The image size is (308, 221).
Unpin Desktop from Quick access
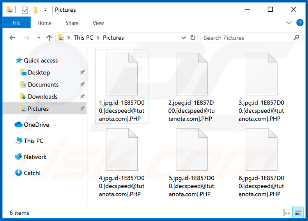(82, 72)
